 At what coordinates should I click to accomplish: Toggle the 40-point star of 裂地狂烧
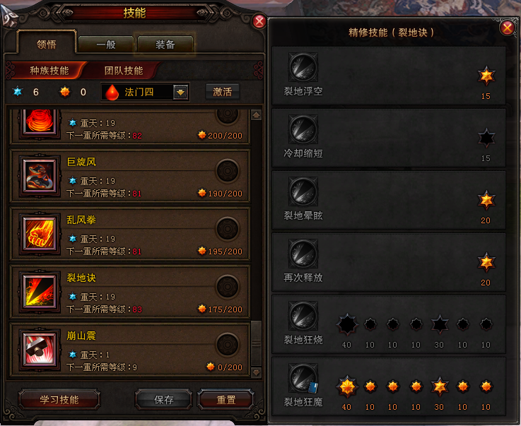(347, 324)
